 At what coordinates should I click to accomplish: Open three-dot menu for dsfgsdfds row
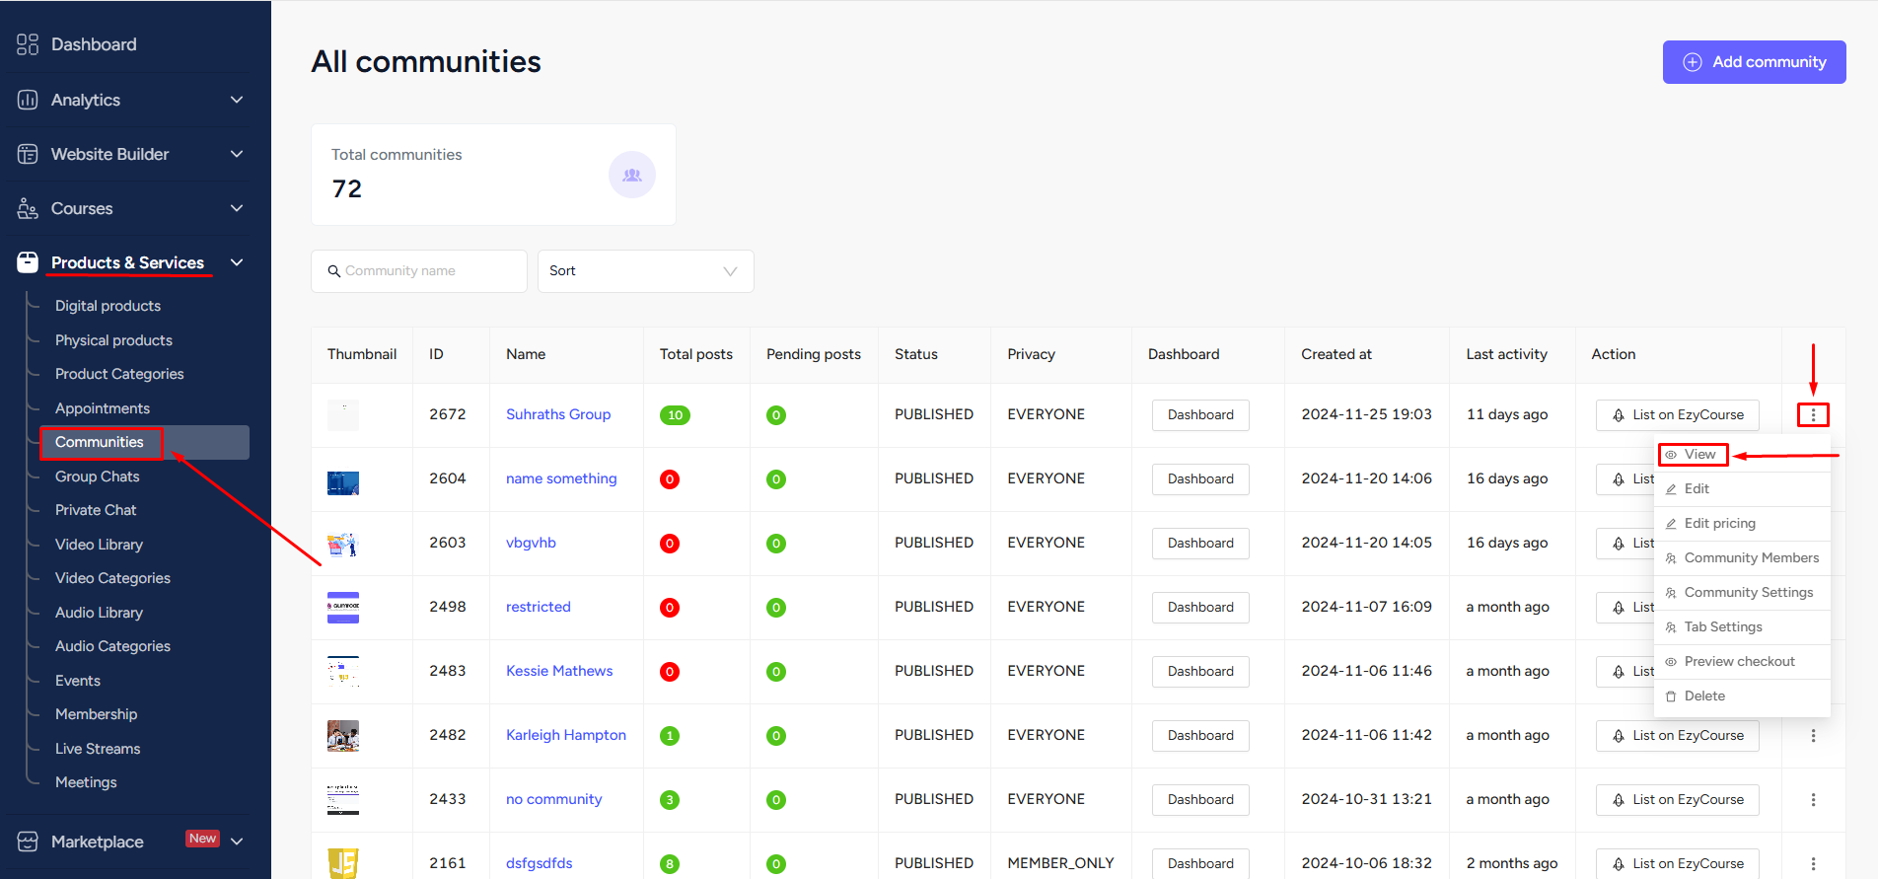[1813, 864]
